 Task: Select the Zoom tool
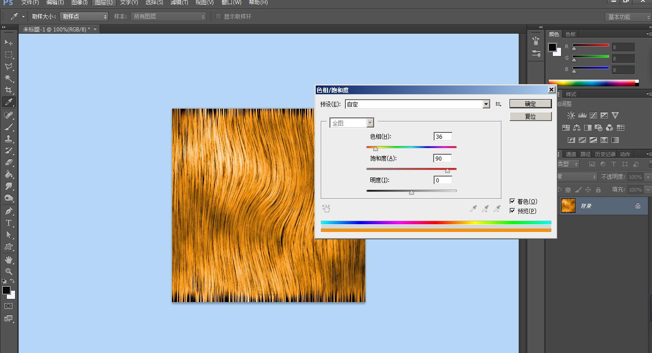pos(9,271)
